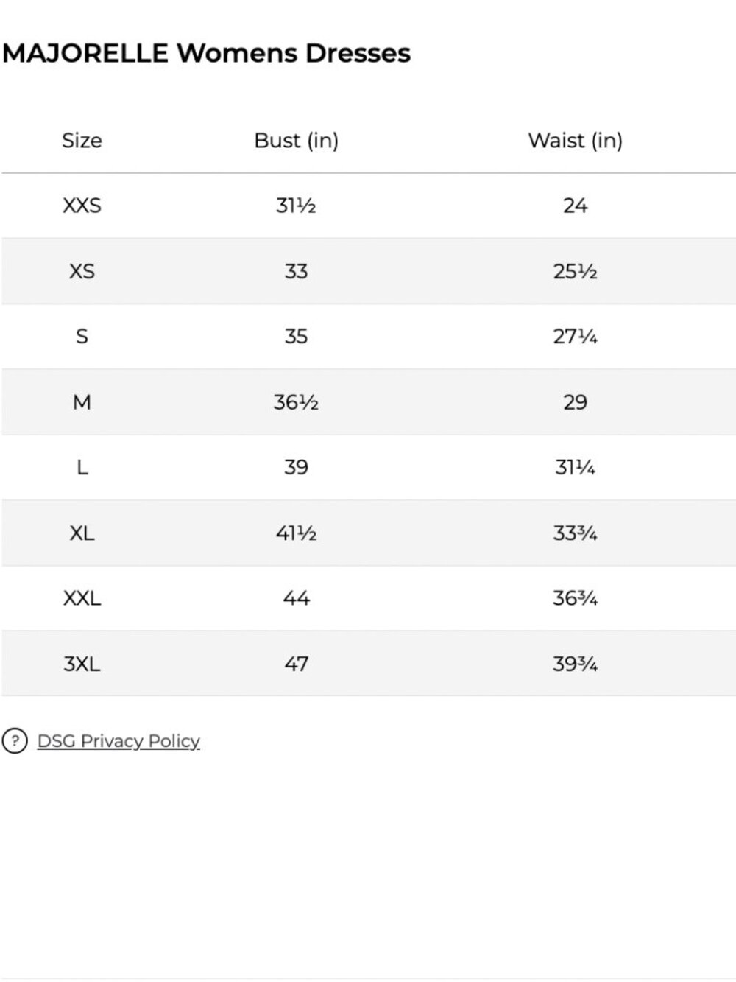Click the XL size row label
Screen dimensions: 736x982
click(x=82, y=533)
